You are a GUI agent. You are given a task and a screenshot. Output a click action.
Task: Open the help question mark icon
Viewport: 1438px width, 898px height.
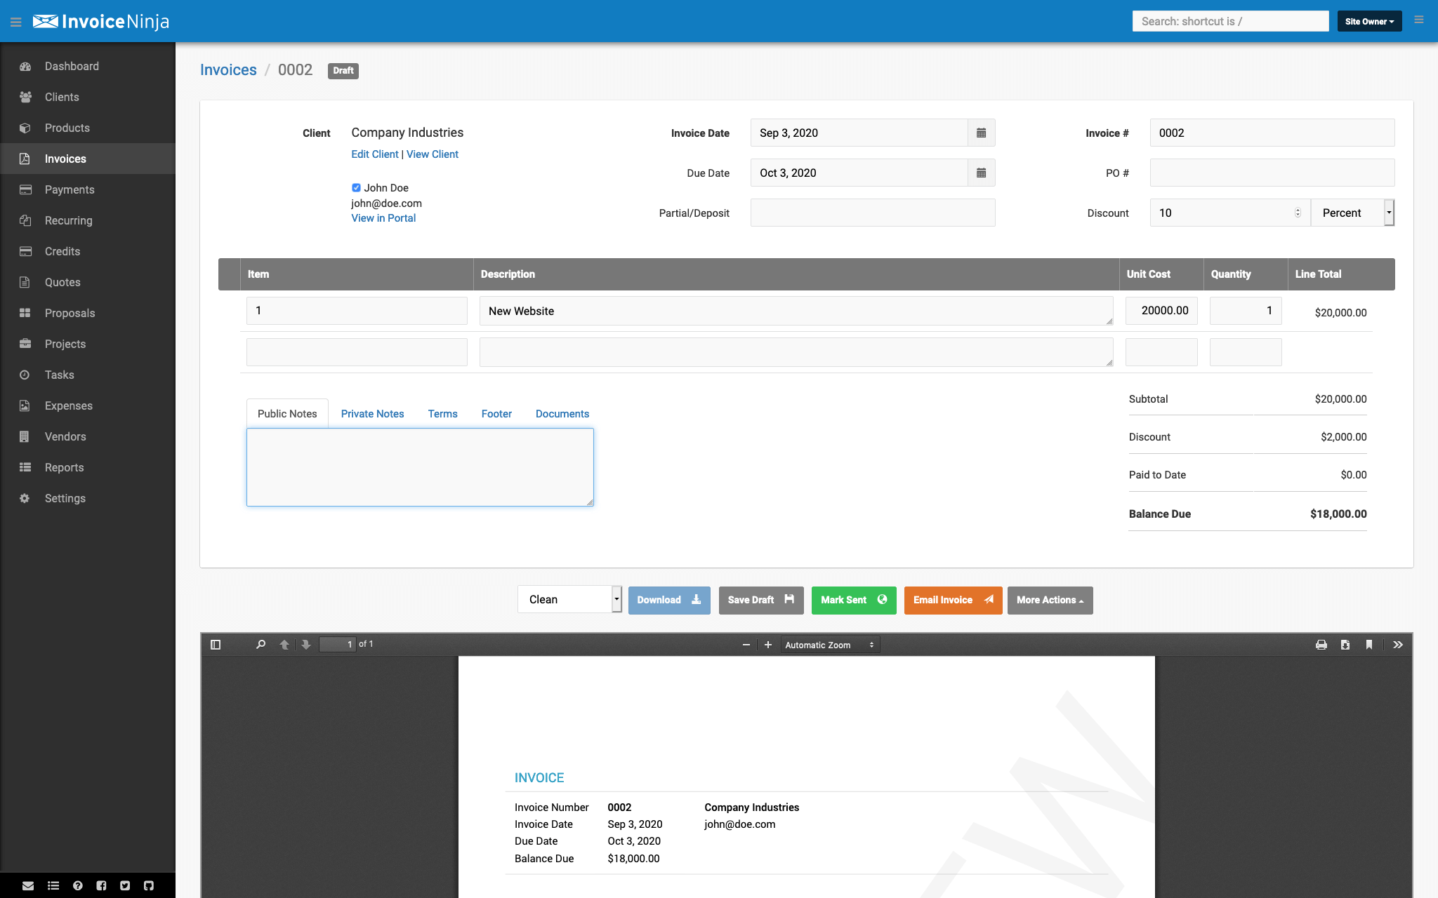[x=78, y=885]
